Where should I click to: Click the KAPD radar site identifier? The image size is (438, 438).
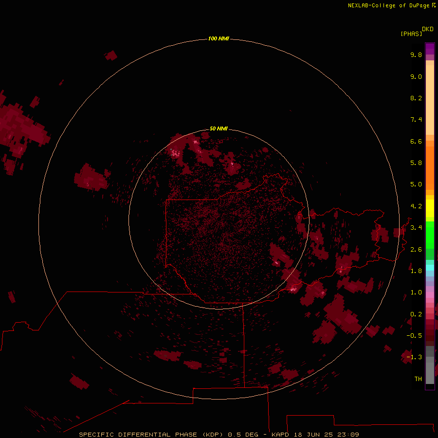tap(280, 435)
